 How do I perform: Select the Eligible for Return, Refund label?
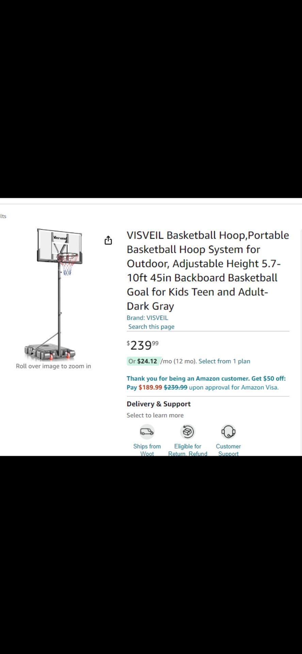pyautogui.click(x=188, y=450)
